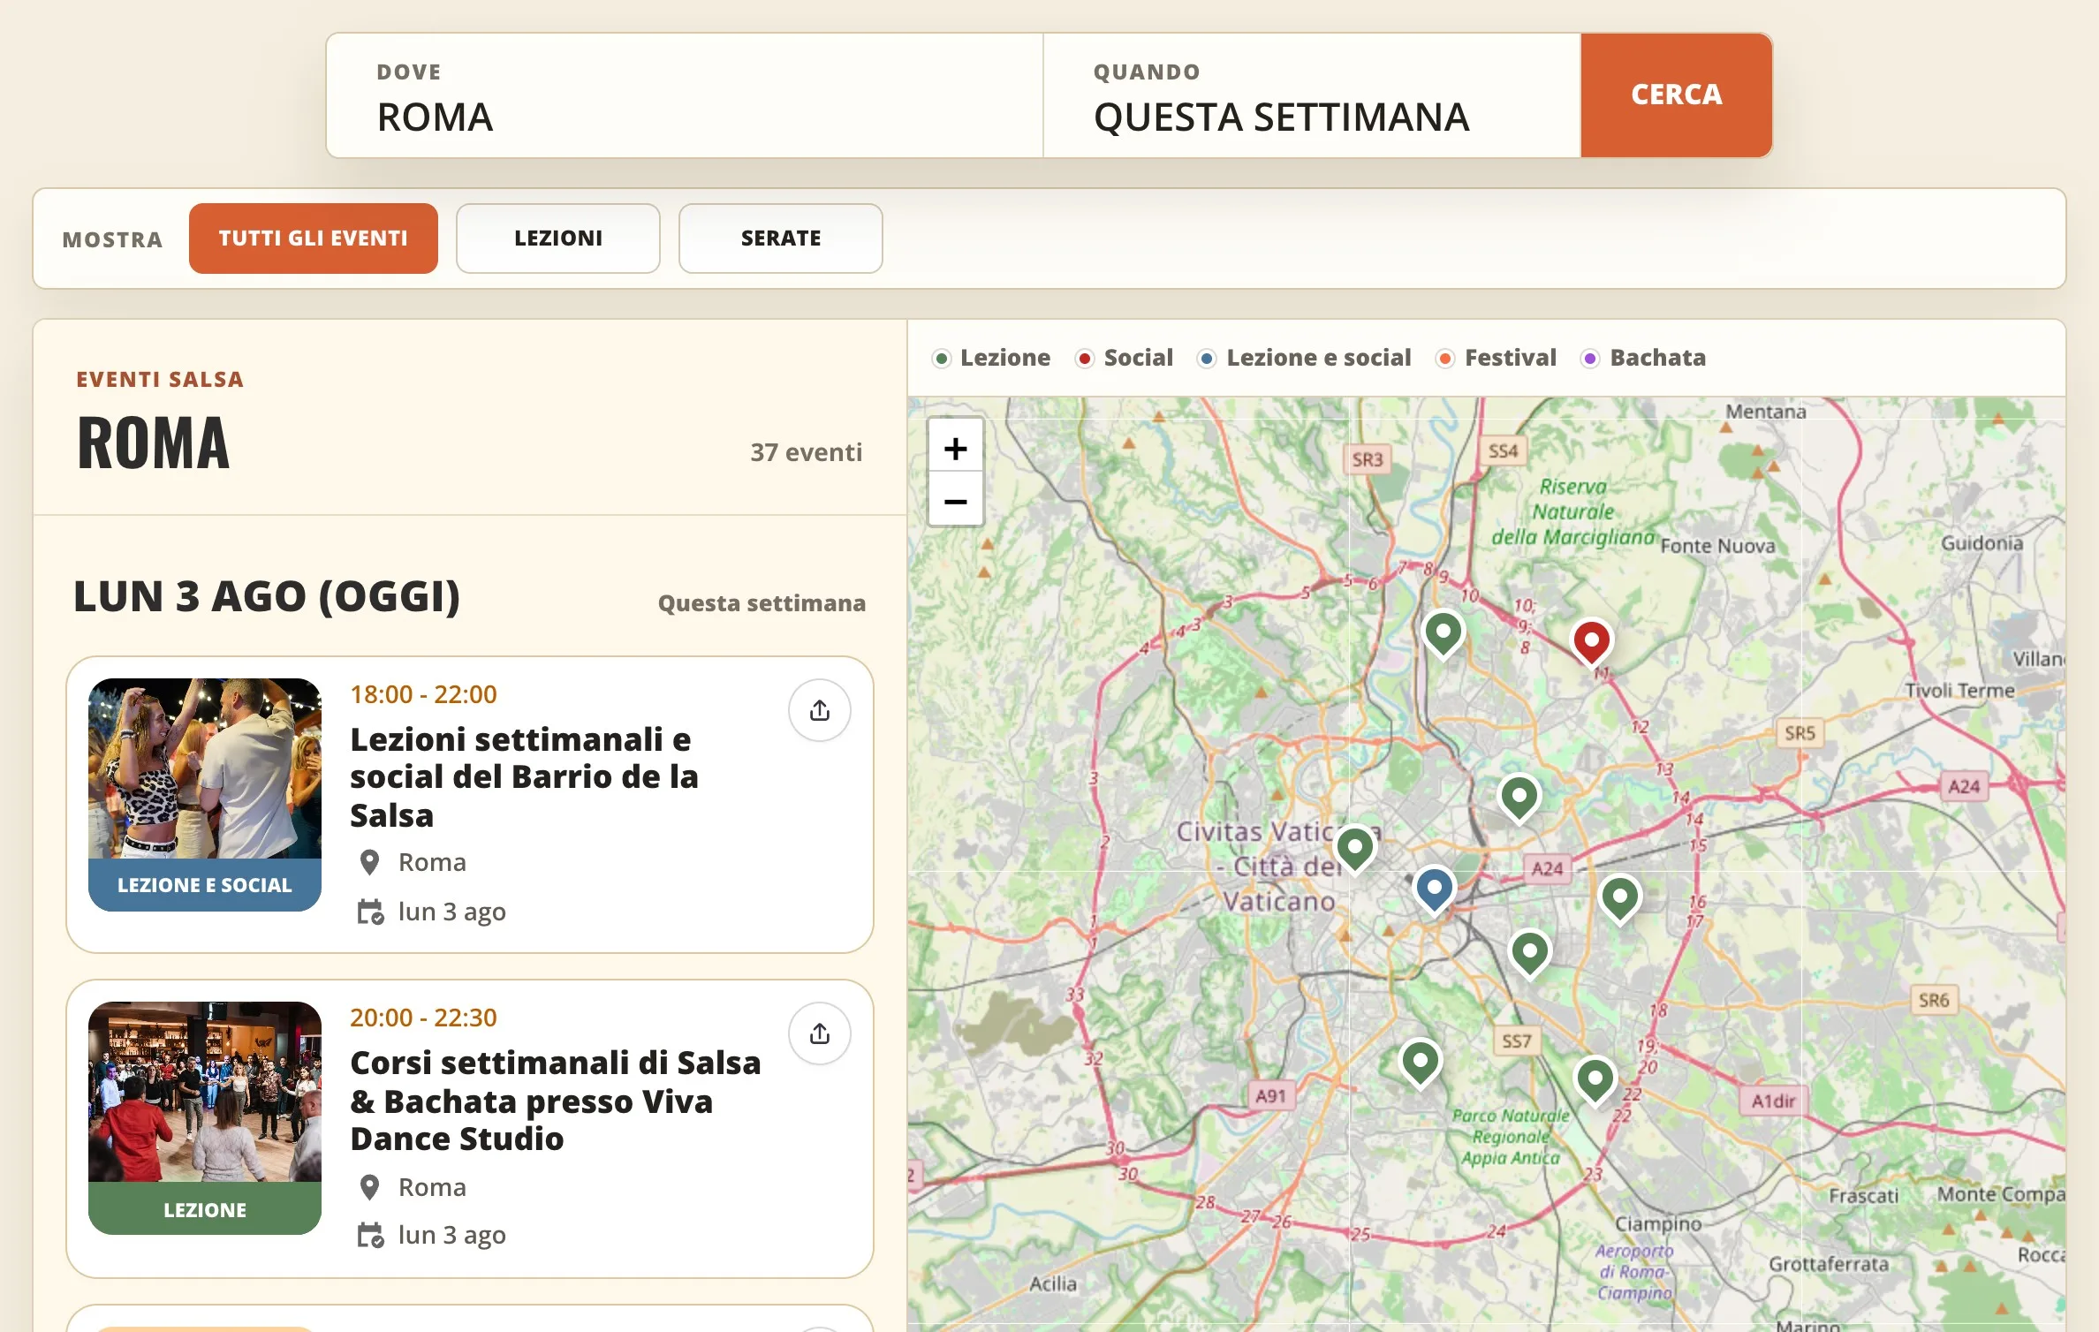Click the Festival legend dot
The image size is (2099, 1332).
[1445, 359]
